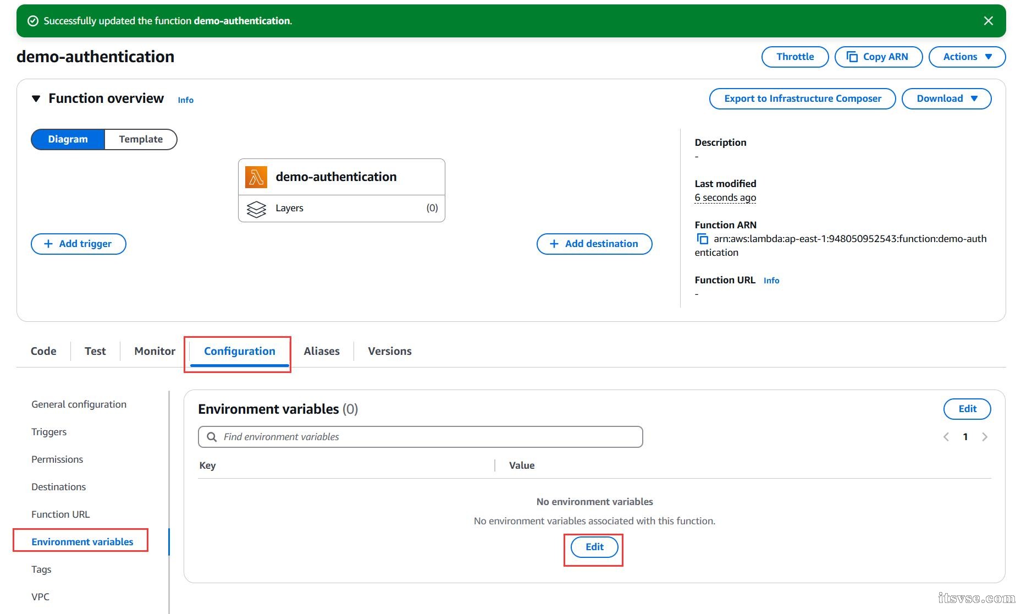Click the copy icon beside Function ARN

pyautogui.click(x=702, y=239)
